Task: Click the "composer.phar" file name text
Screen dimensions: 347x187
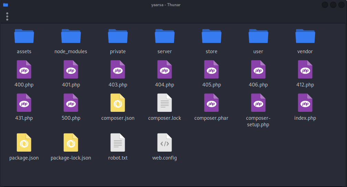Action: tap(211, 118)
